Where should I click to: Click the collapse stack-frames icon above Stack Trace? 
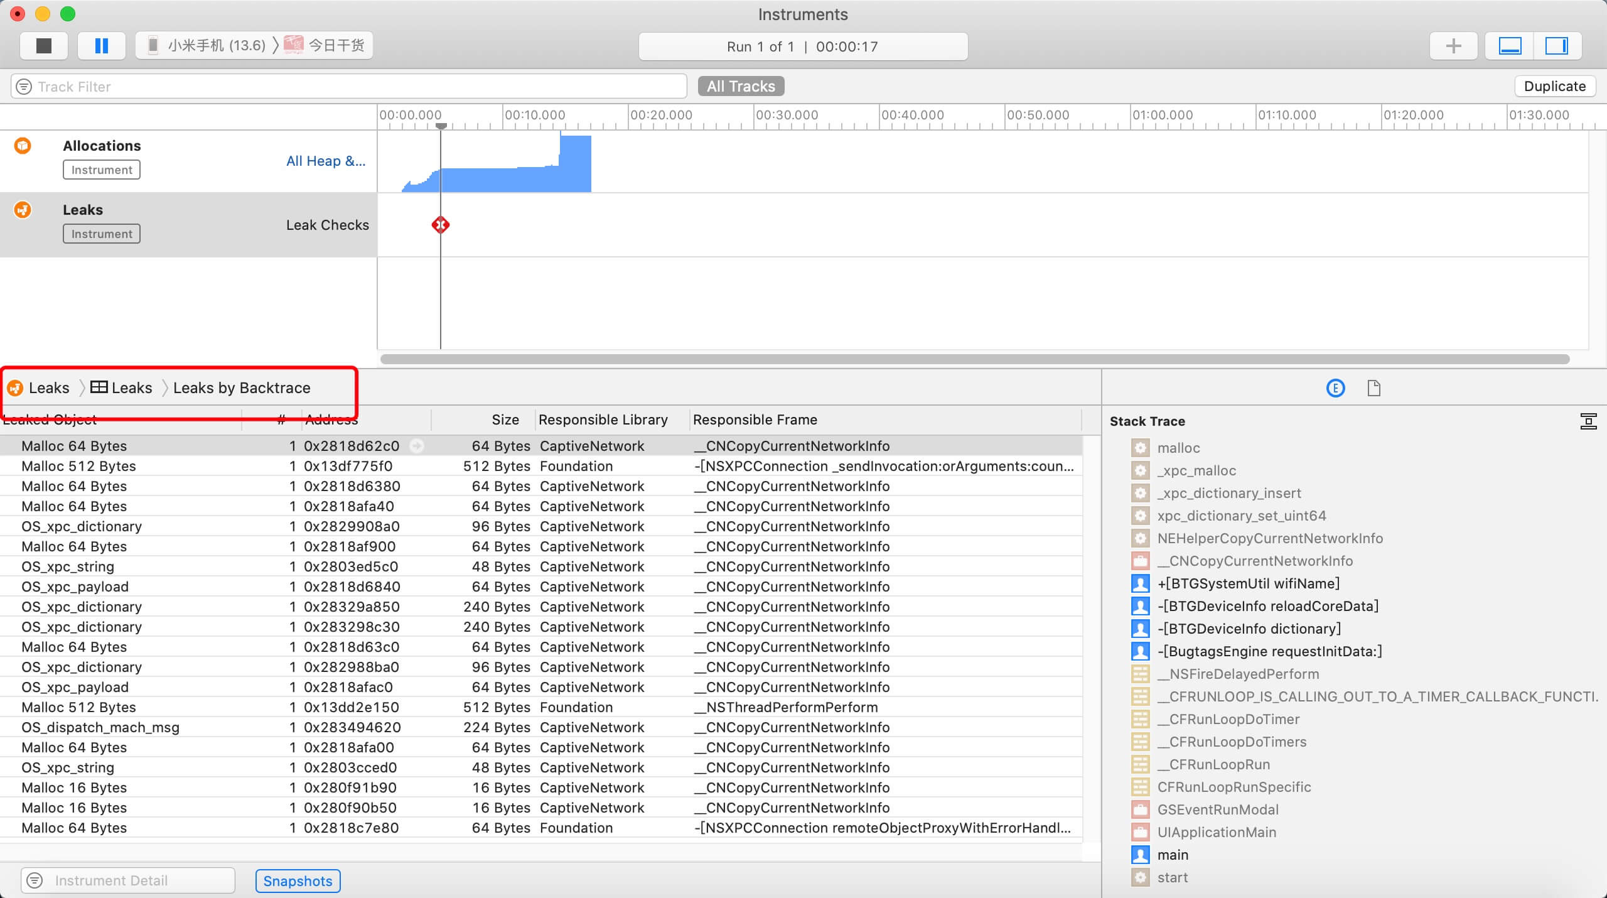[1589, 421]
